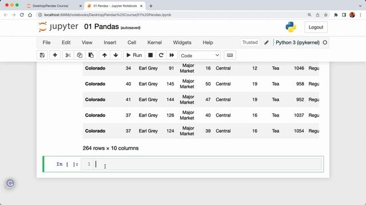Click the Trusted notebook indicator
The image size is (366, 205).
click(250, 42)
